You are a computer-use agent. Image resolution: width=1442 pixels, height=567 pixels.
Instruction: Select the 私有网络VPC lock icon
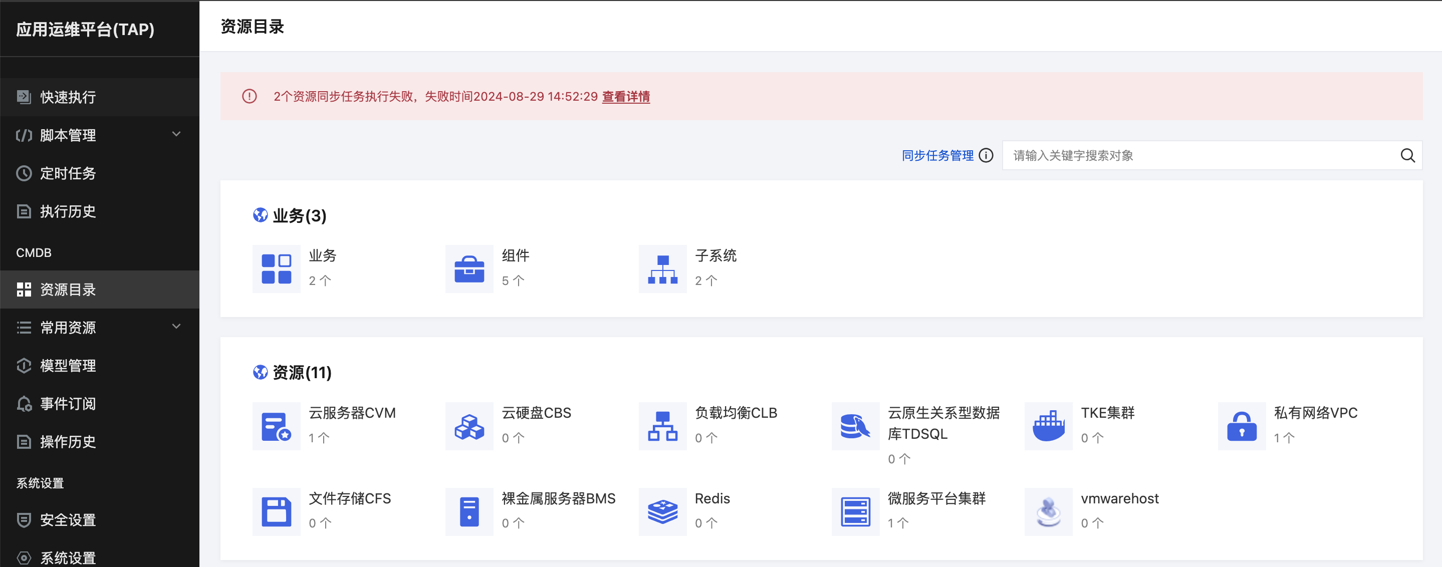[1241, 427]
